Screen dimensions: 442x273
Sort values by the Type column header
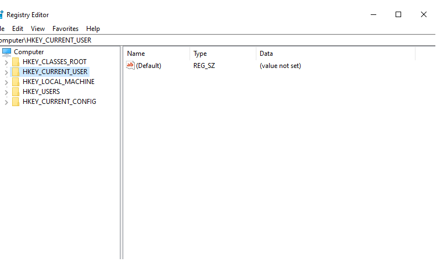pos(223,54)
